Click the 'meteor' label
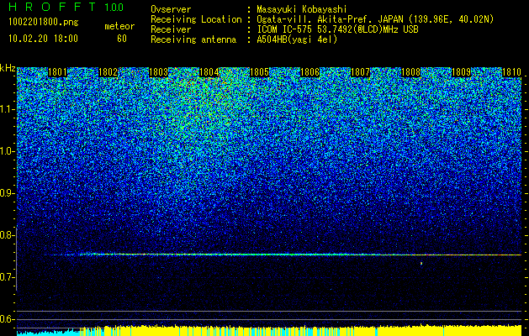Image resolution: width=529 pixels, height=336 pixels. pyautogui.click(x=119, y=26)
